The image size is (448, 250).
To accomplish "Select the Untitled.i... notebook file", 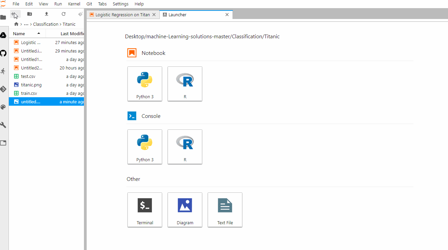I will click(x=47, y=51).
